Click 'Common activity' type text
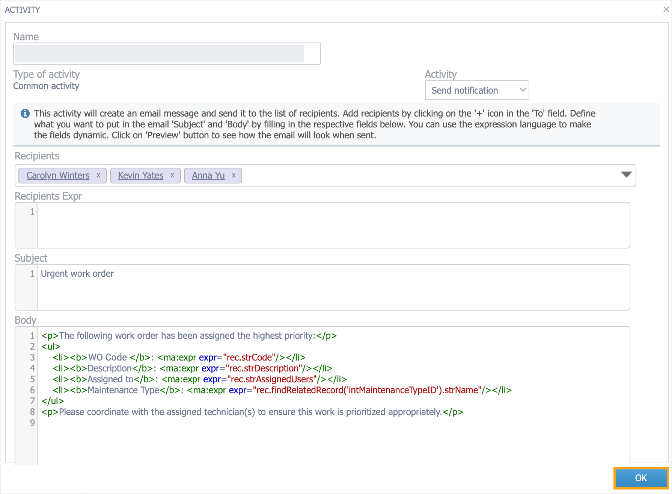The width and height of the screenshot is (672, 494). [x=46, y=86]
